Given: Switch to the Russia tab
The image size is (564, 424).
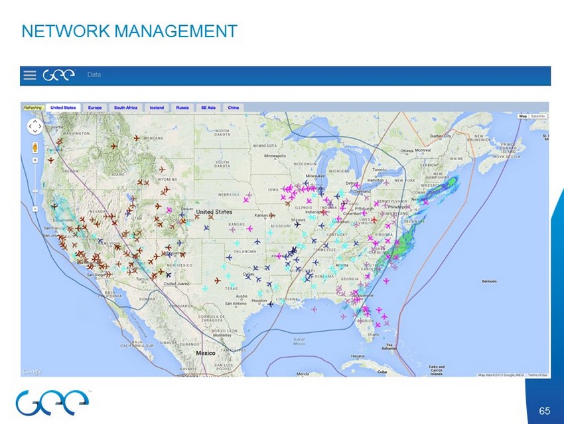Looking at the screenshot, I should click(x=182, y=107).
